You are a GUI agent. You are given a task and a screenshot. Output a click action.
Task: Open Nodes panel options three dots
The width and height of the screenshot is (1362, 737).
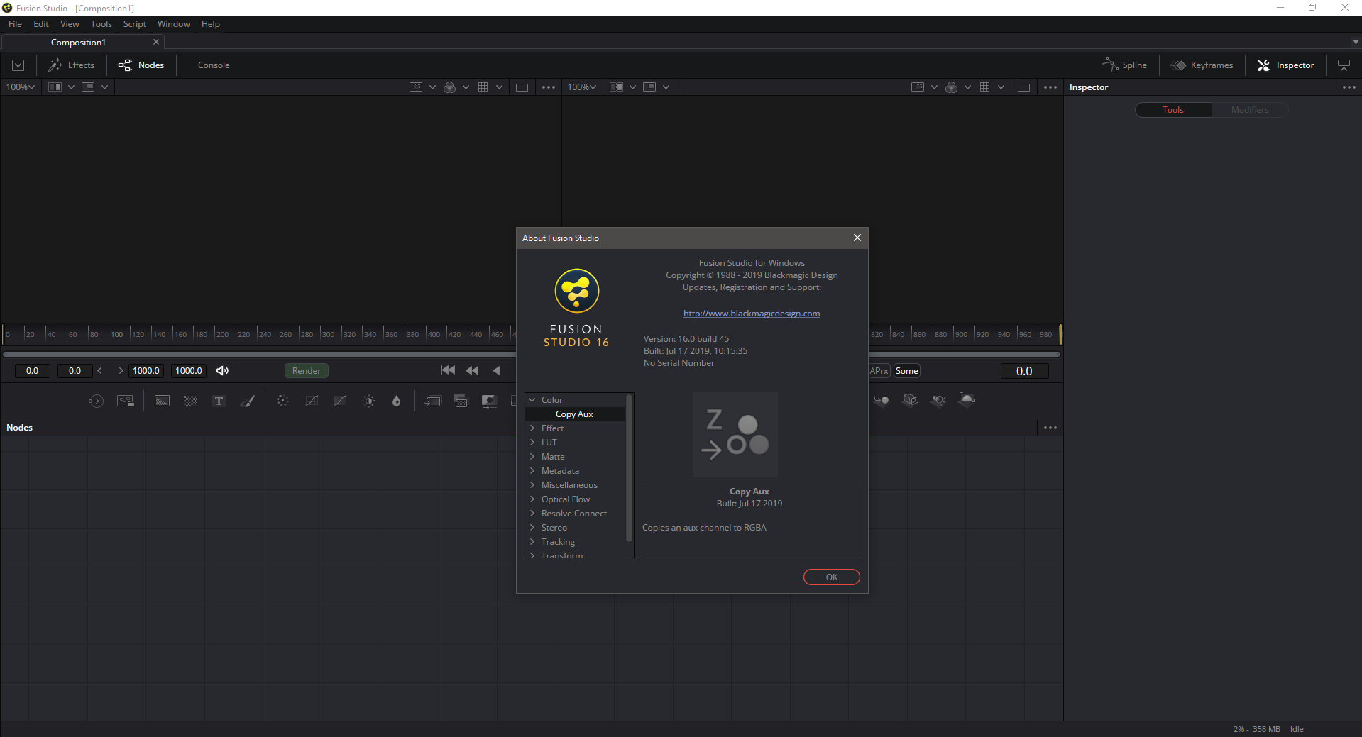(1050, 428)
